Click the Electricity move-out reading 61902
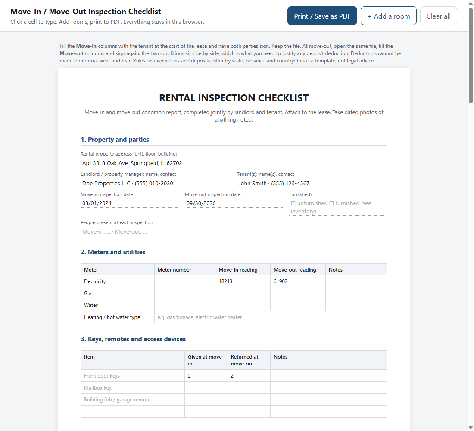The width and height of the screenshot is (474, 431). coord(298,281)
